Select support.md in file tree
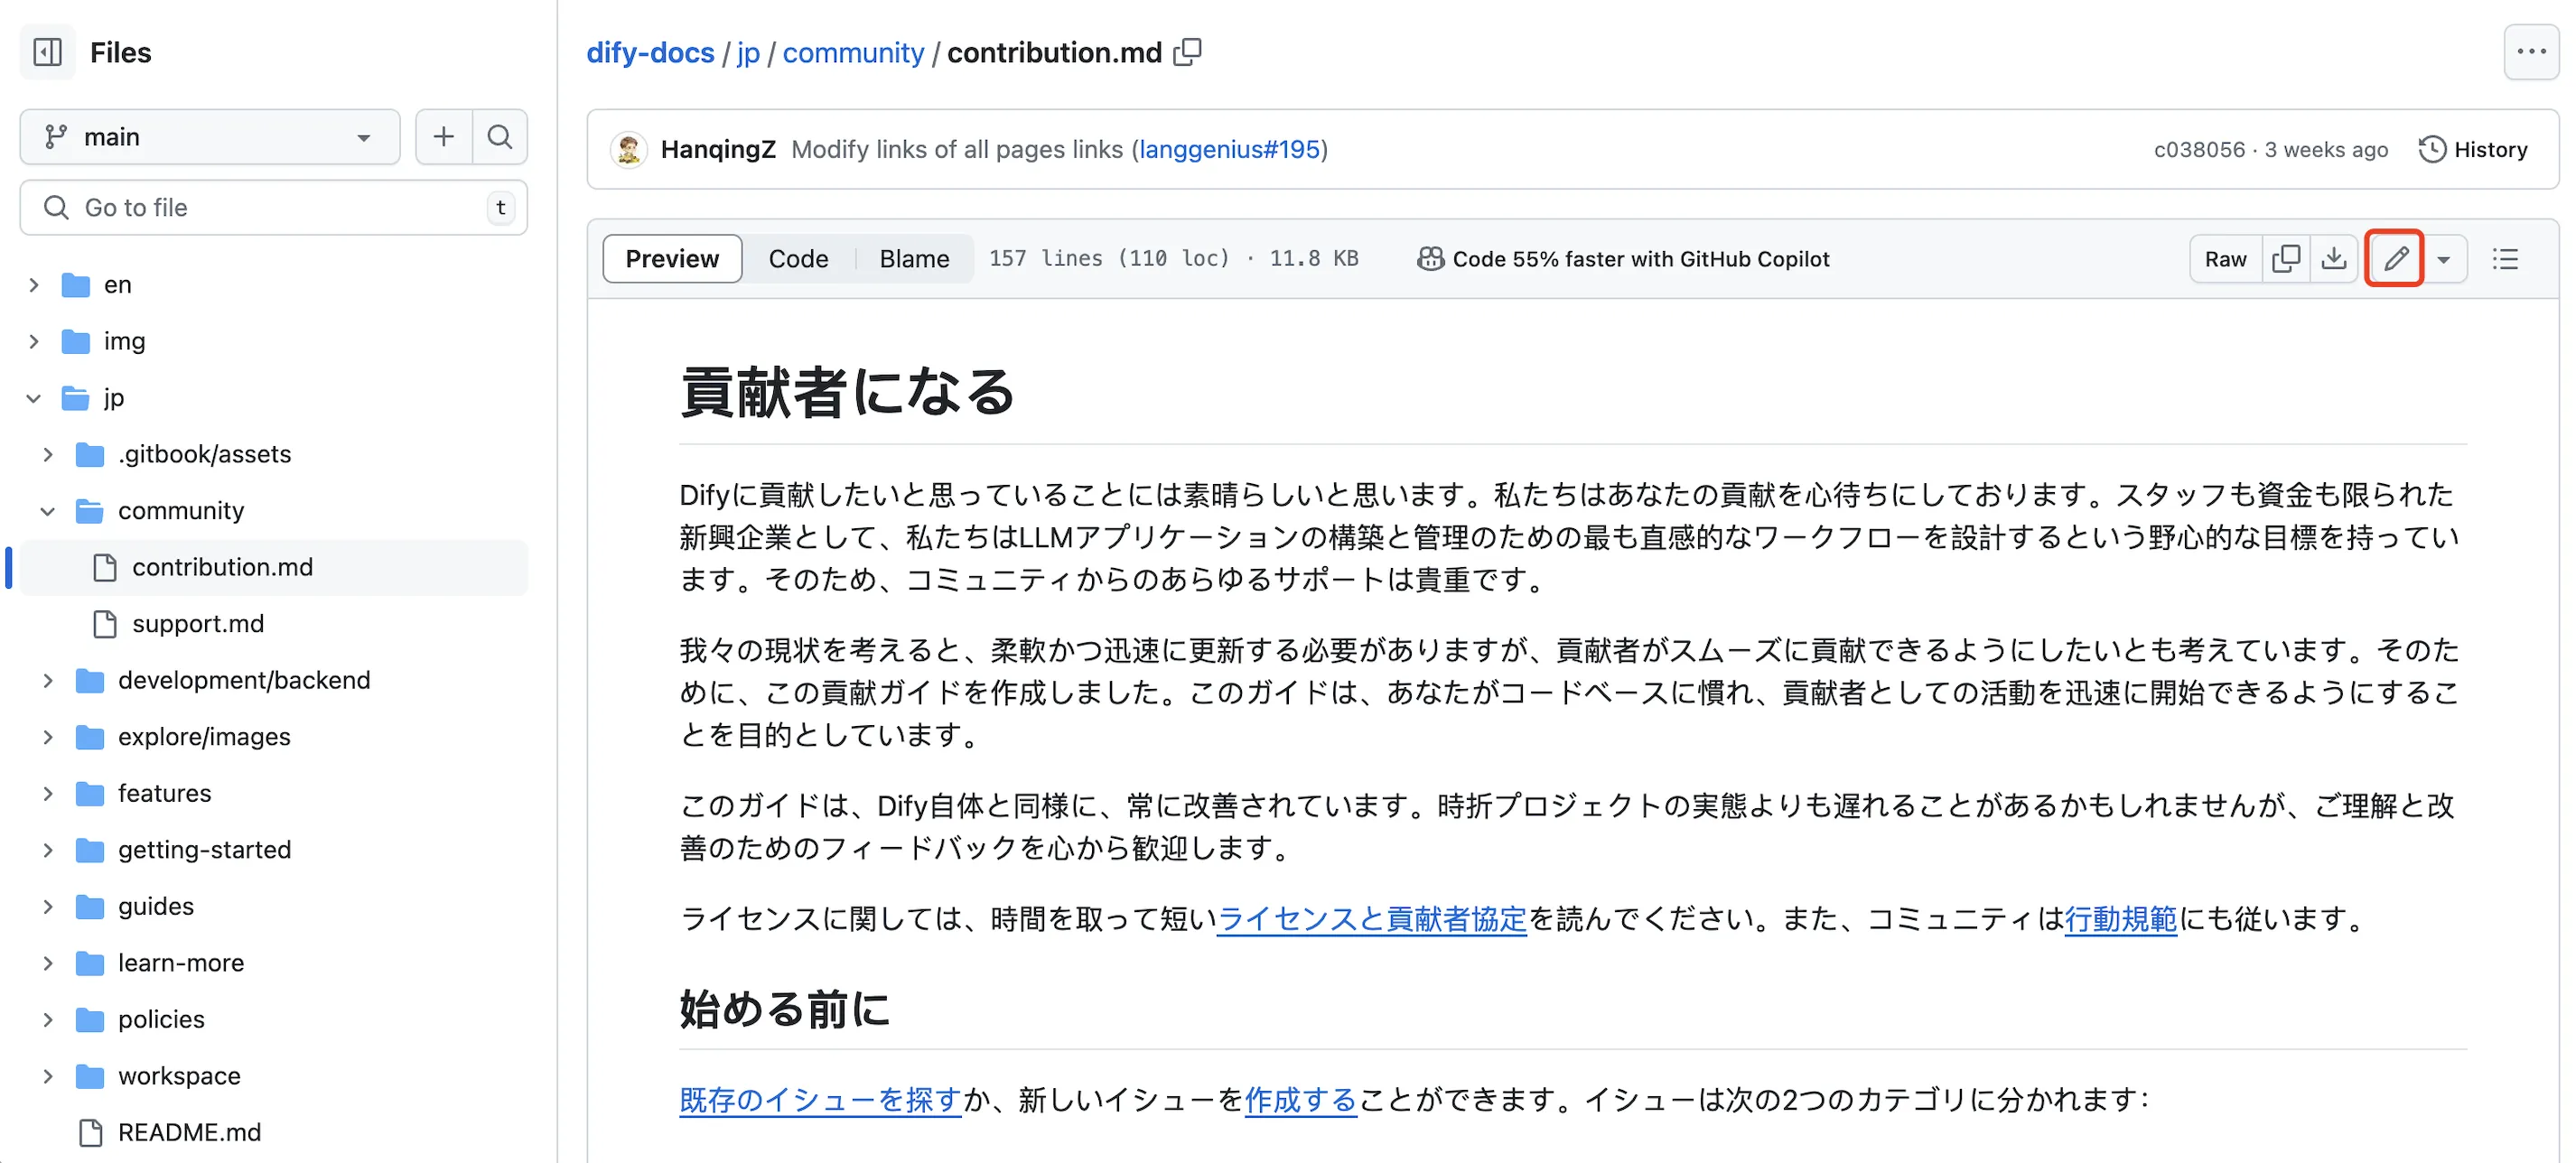 pos(198,624)
